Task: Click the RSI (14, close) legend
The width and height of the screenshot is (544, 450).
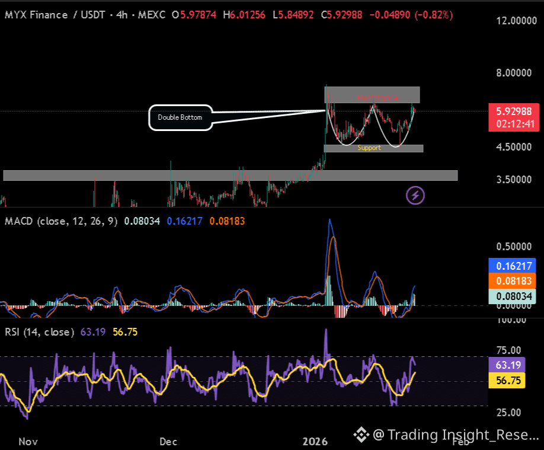Action: click(x=40, y=332)
